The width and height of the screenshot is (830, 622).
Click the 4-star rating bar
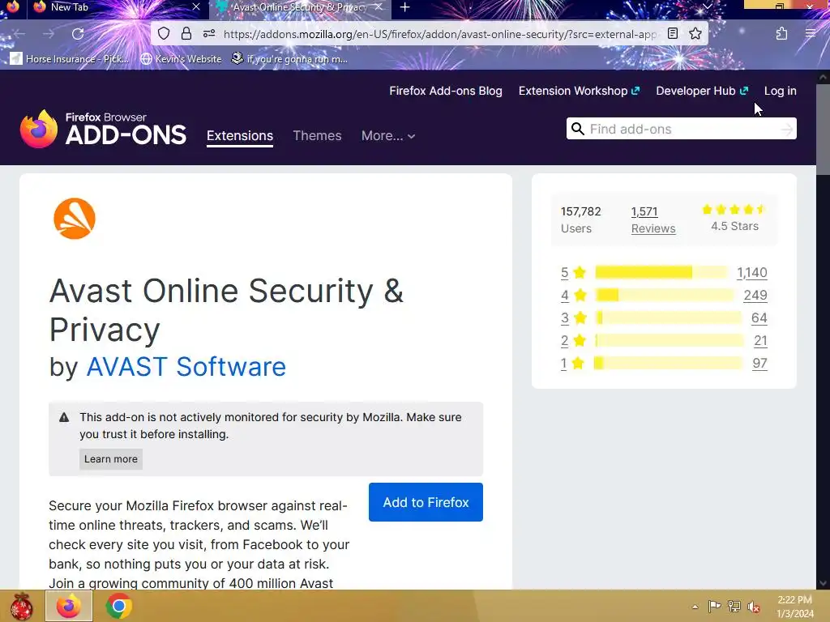[665, 295]
